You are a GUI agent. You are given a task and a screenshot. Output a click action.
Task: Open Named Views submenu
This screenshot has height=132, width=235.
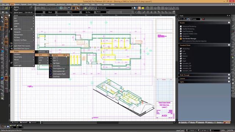[22, 34]
